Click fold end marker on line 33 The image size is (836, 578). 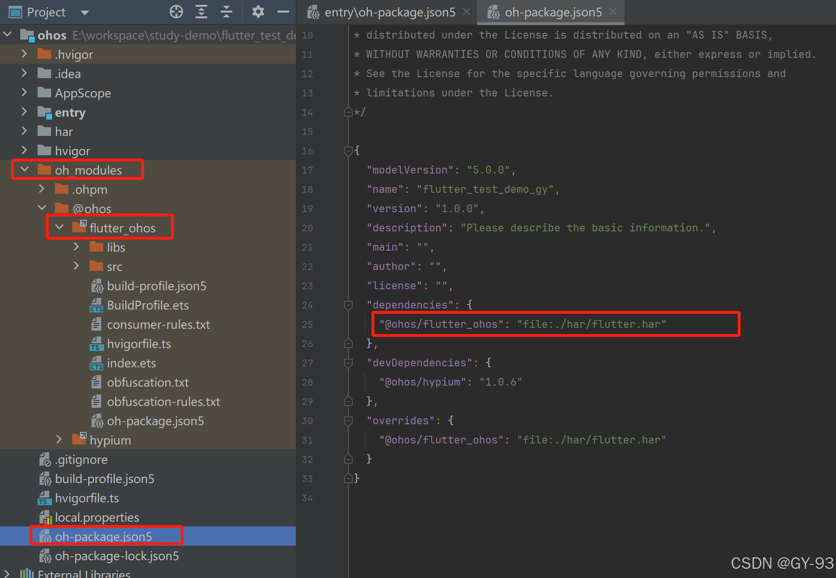348,478
